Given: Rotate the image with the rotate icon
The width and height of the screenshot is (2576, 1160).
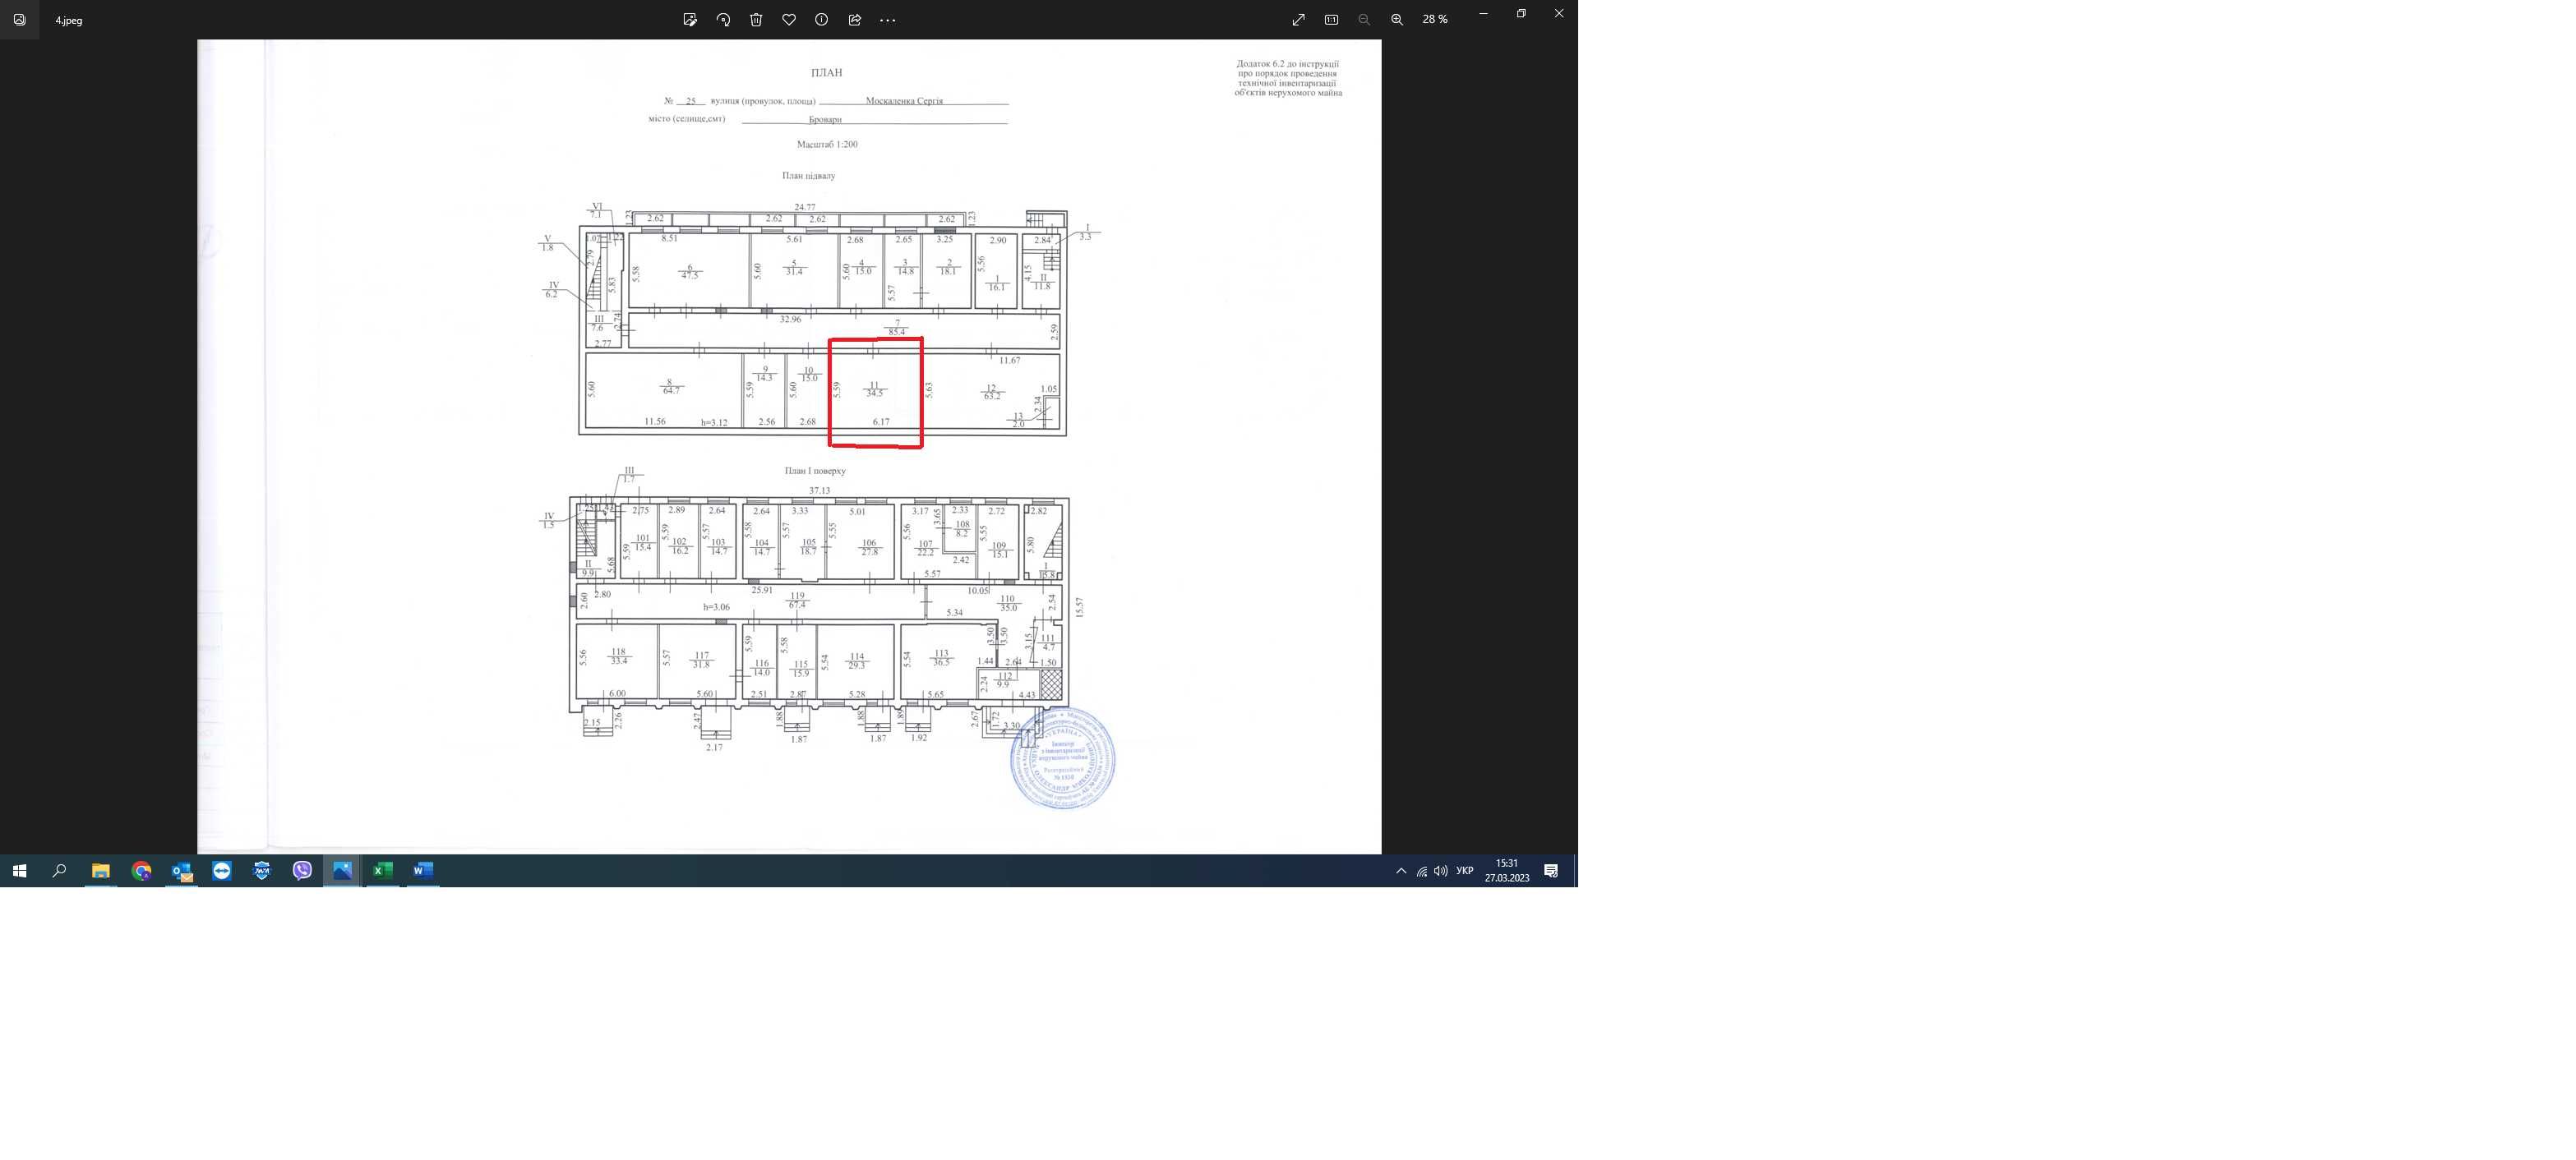Looking at the screenshot, I should pos(723,20).
